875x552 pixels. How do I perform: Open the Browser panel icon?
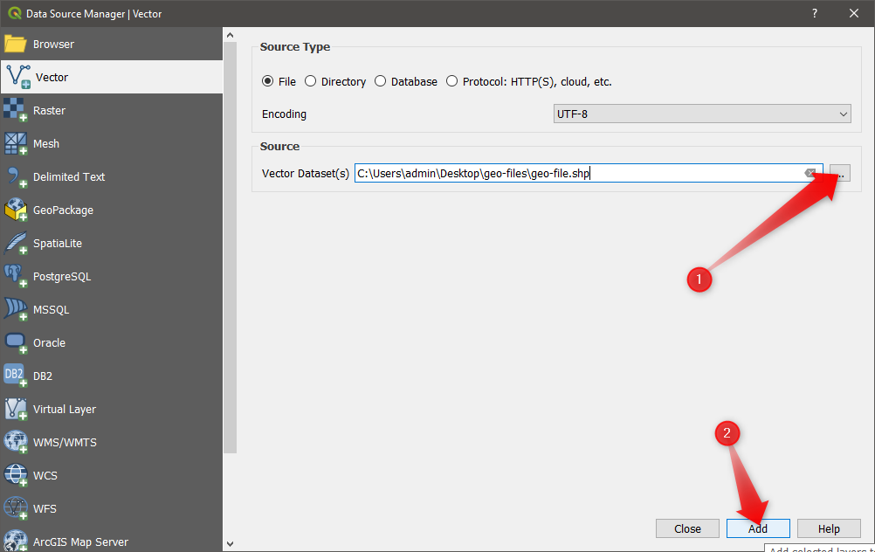tap(16, 44)
